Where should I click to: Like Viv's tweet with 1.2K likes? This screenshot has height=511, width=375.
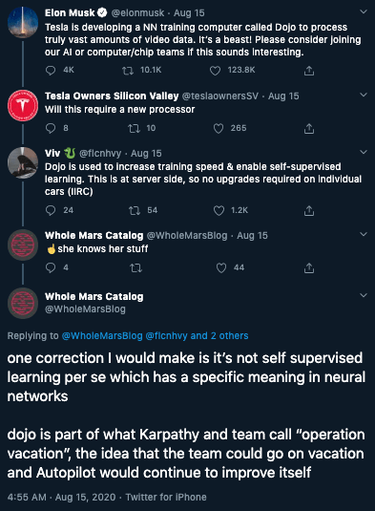219,210
